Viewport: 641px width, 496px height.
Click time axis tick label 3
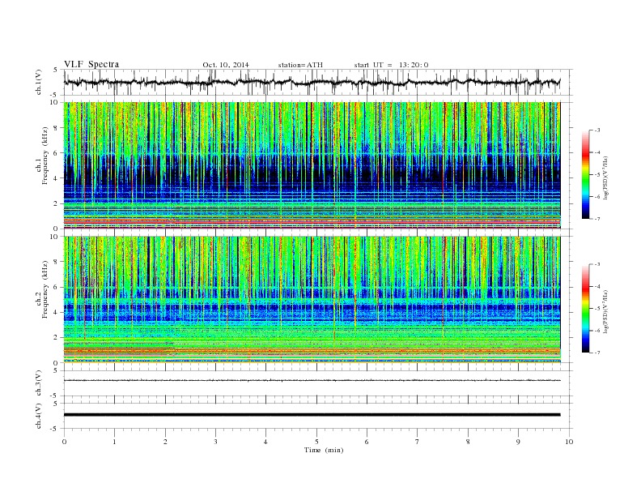click(215, 442)
